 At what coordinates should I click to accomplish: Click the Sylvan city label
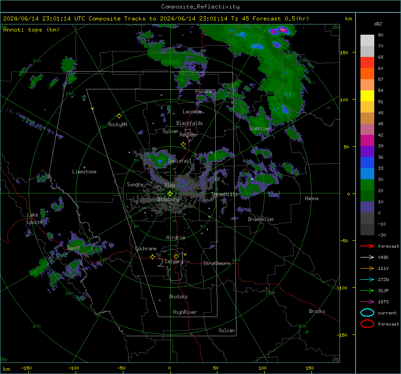pos(170,131)
